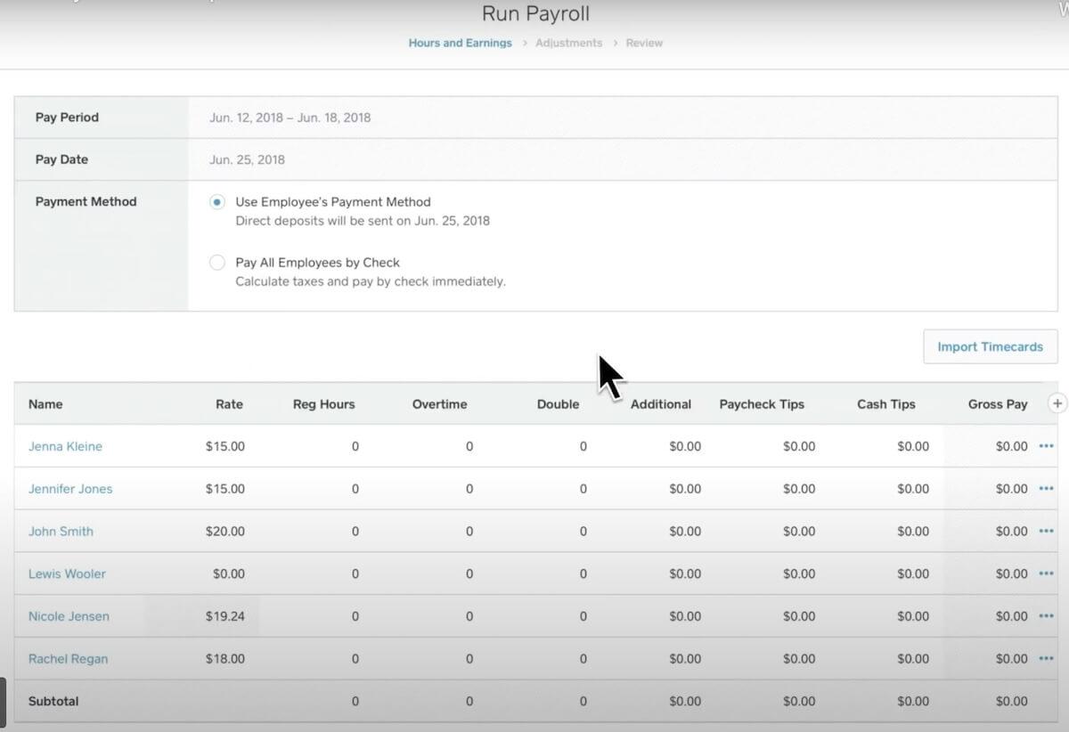Click pay period Jun. 12 – Jun. 18 text

point(290,118)
